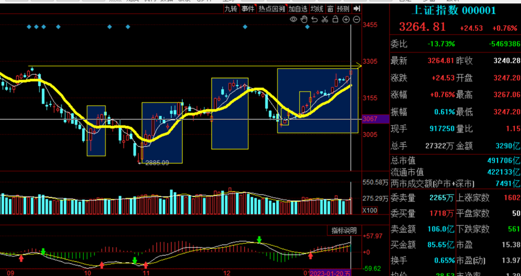The height and width of the screenshot is (276, 521).
Task: Zoom out with the minus circle icon
Action: (356, 20)
